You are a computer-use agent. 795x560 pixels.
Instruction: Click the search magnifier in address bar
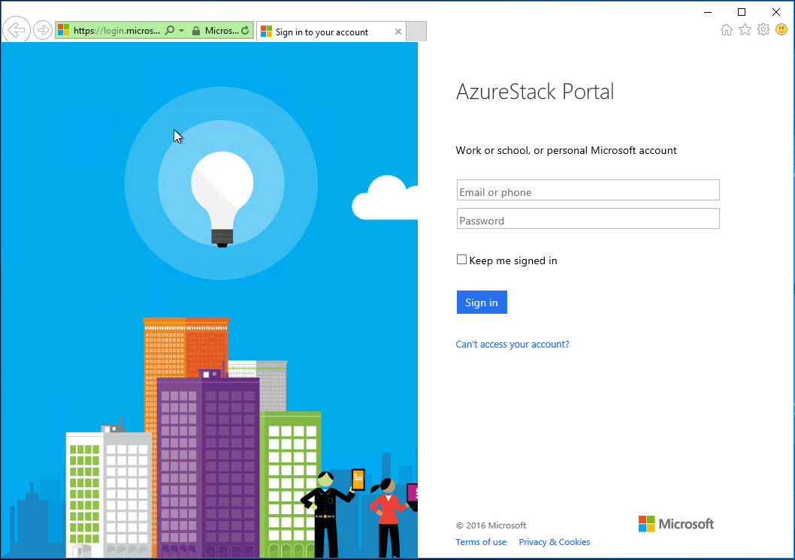pyautogui.click(x=170, y=30)
